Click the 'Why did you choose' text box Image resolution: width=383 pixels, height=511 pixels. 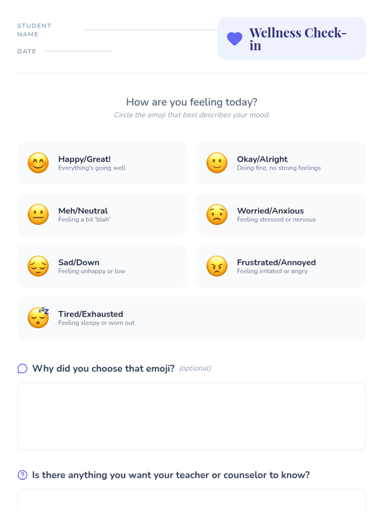click(191, 416)
